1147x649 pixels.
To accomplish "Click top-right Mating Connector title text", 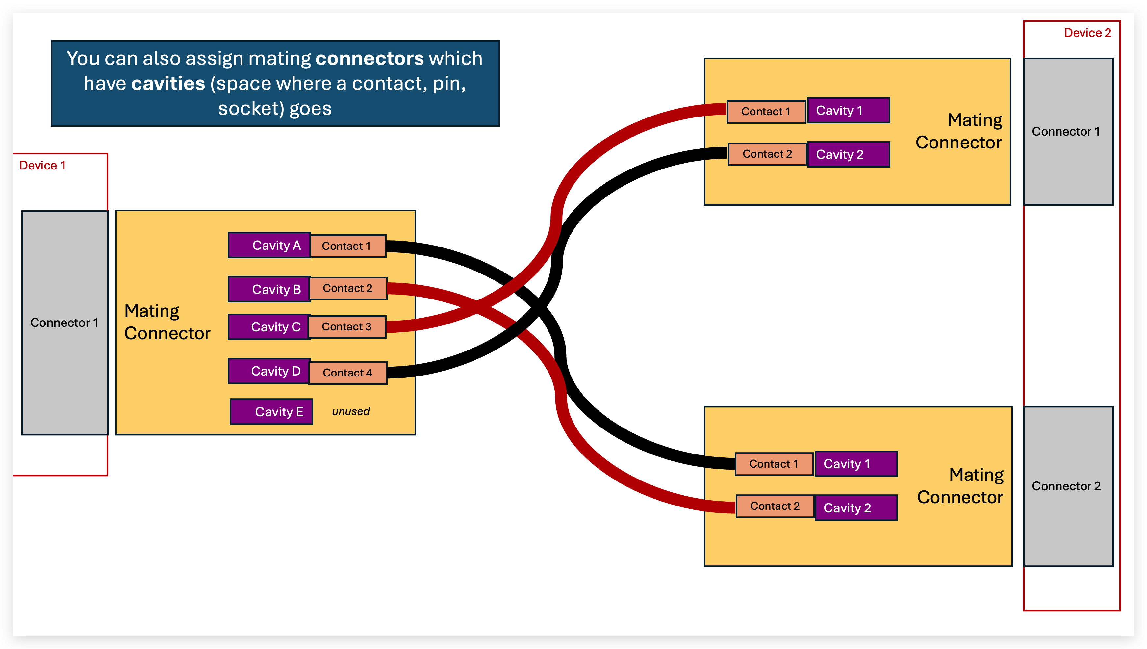I will (x=958, y=131).
